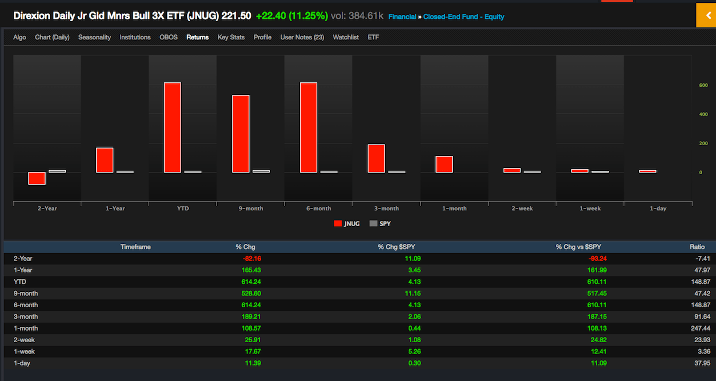Screen dimensions: 716x381
Task: Select the Algo tab
Action: pos(19,37)
